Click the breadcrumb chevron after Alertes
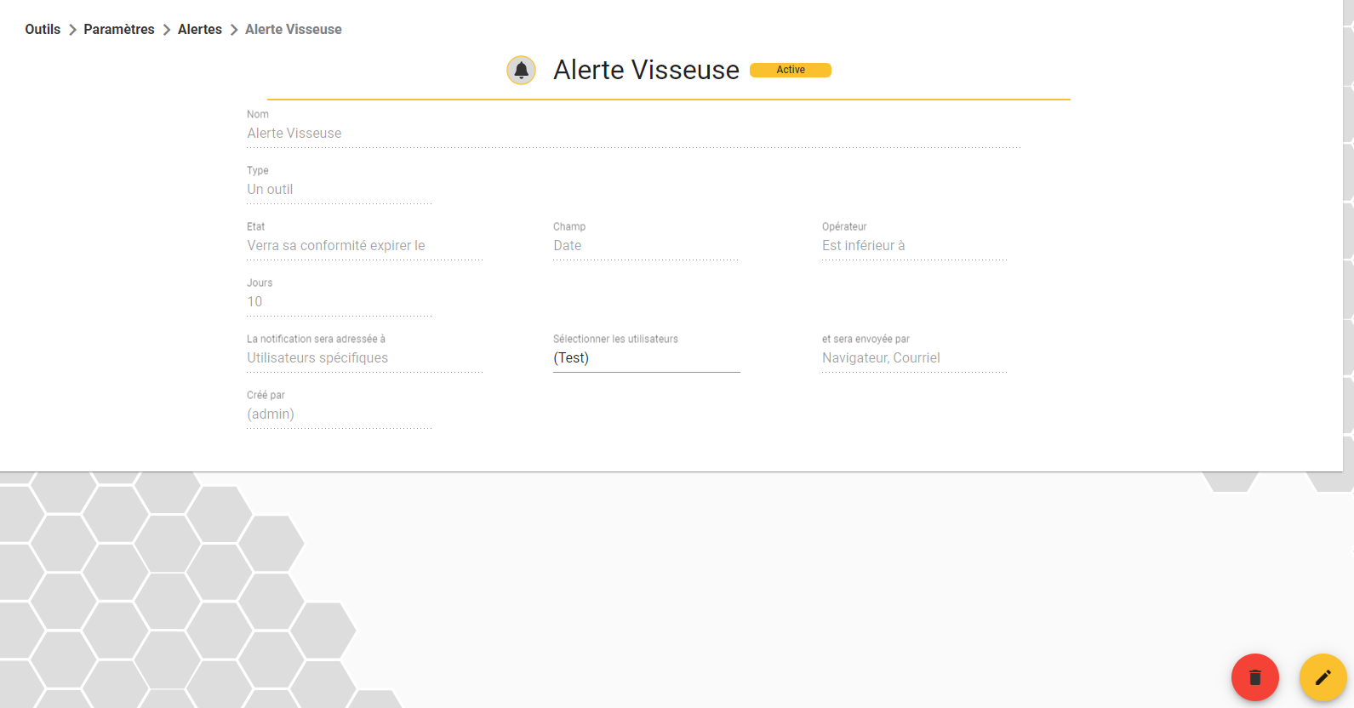Viewport: 1354px width, 708px height. coord(234,30)
